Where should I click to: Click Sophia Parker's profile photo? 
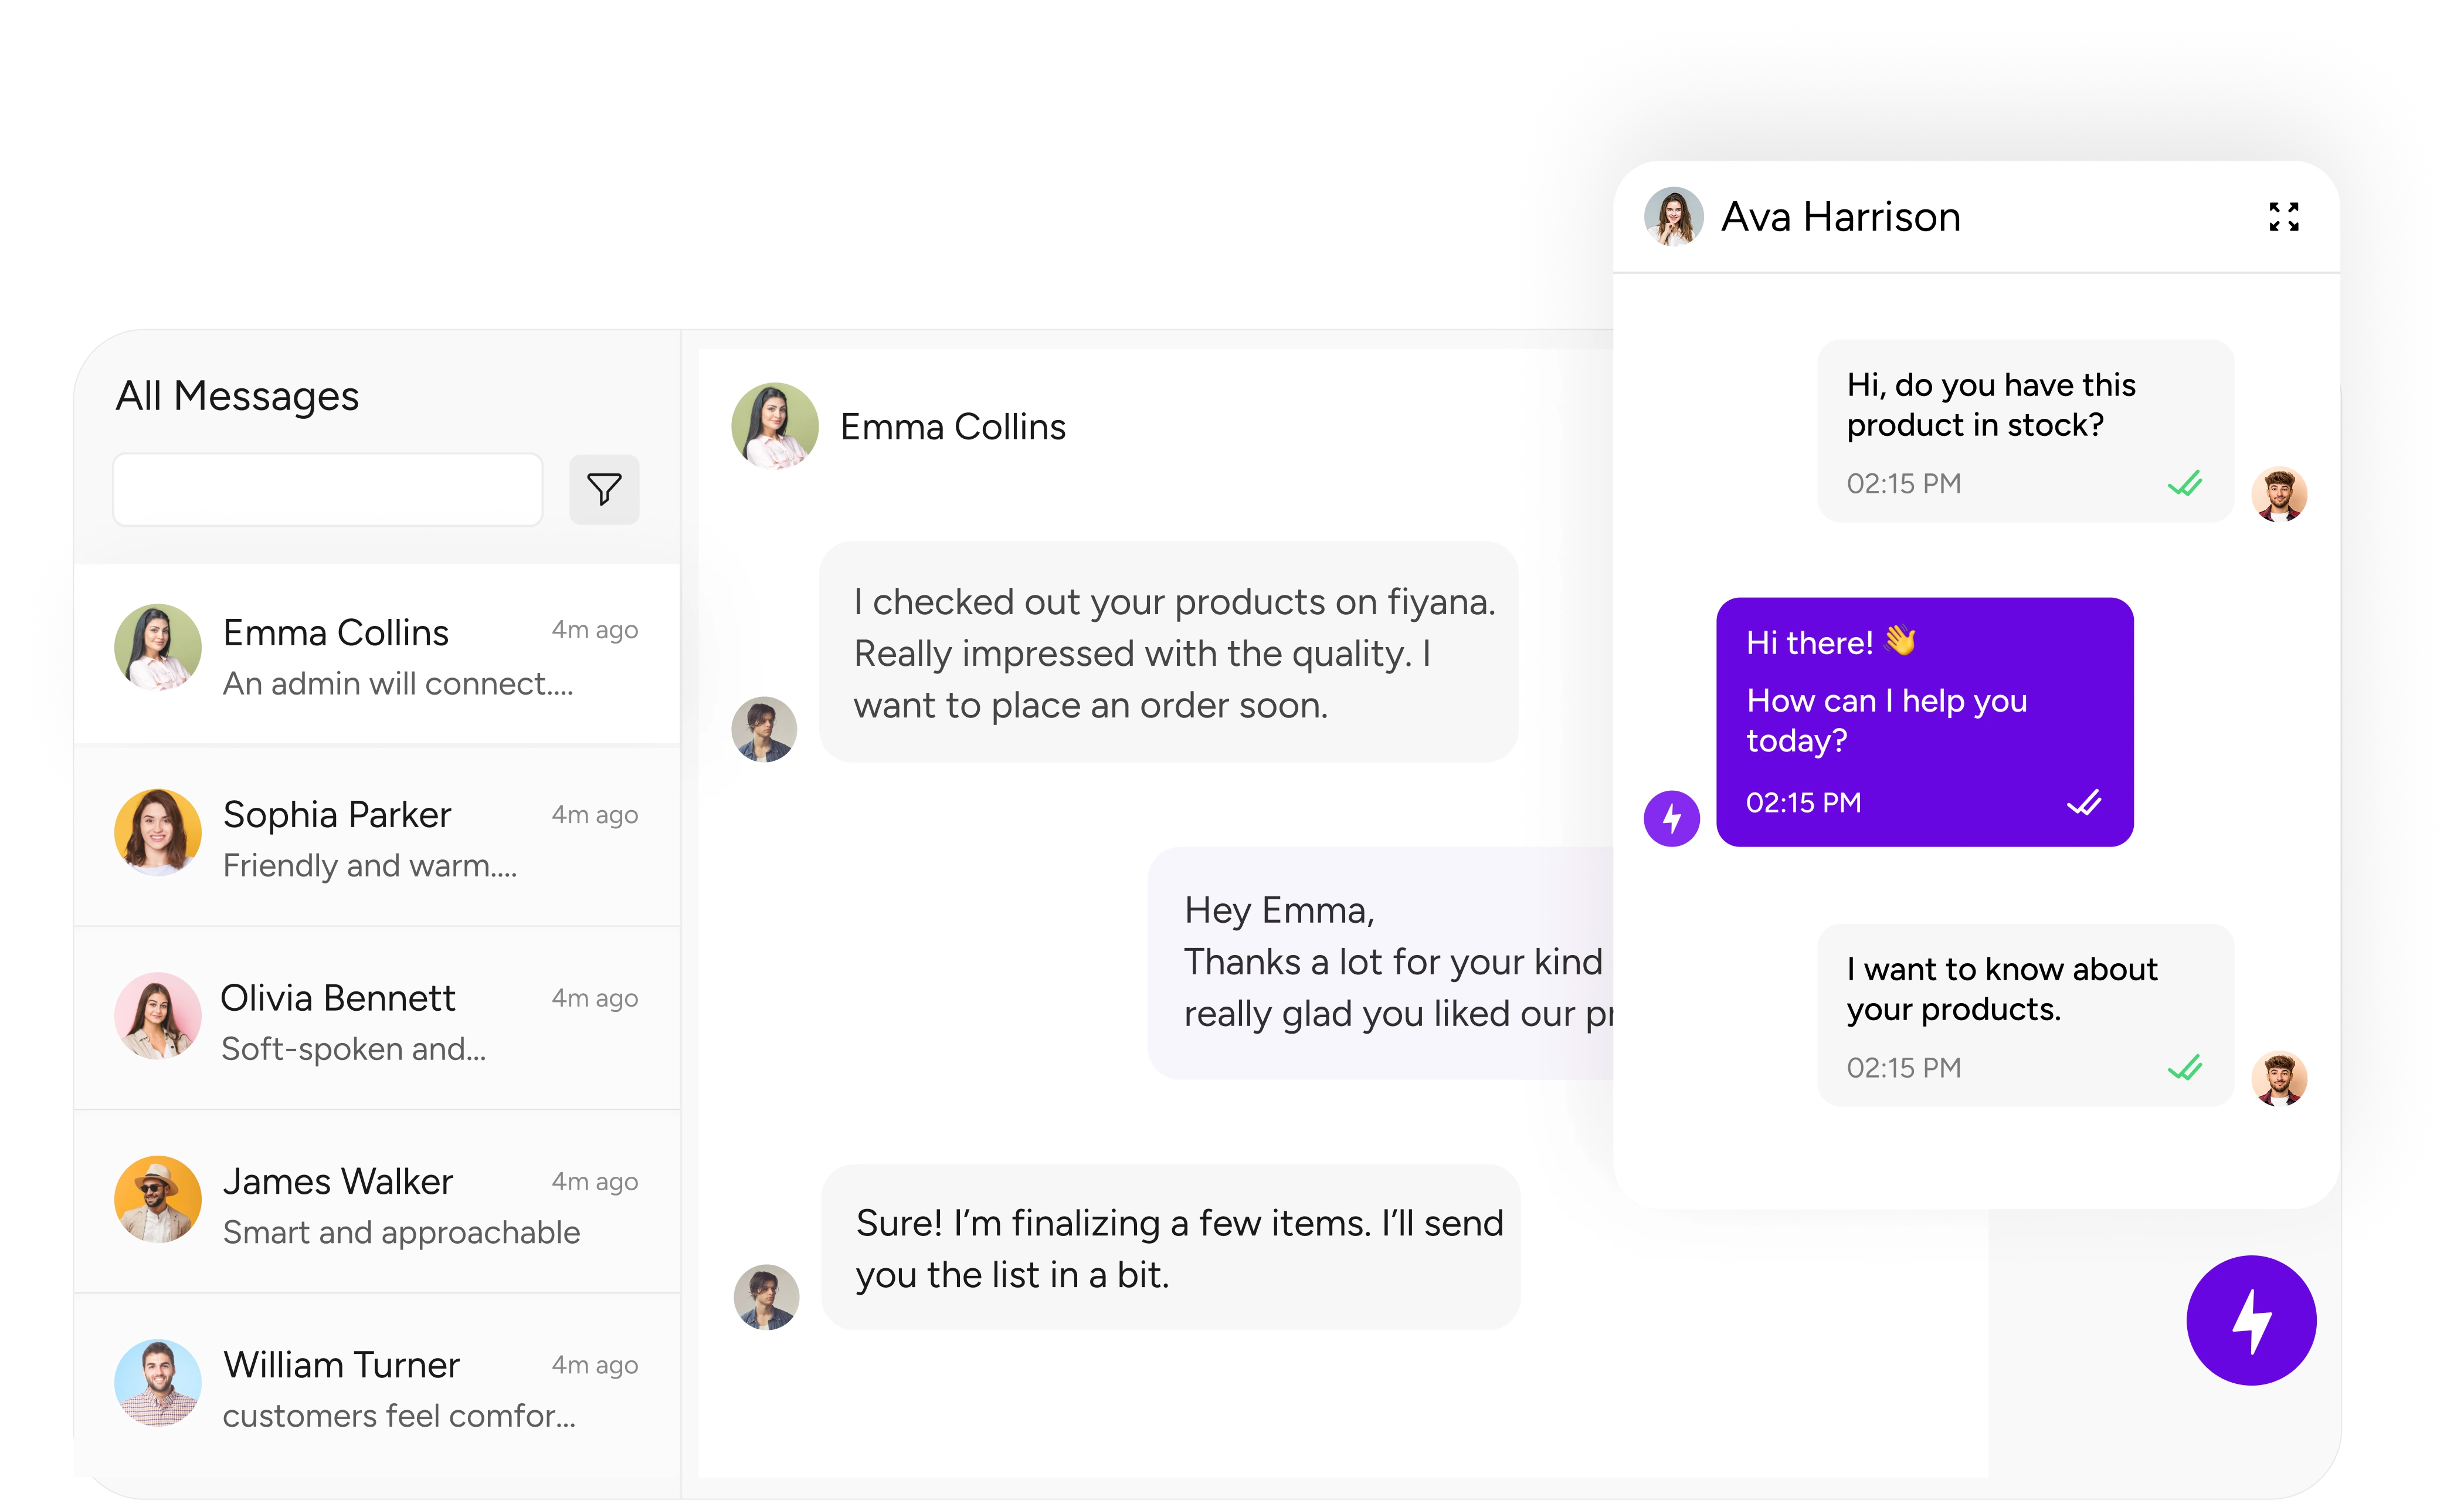click(x=157, y=832)
